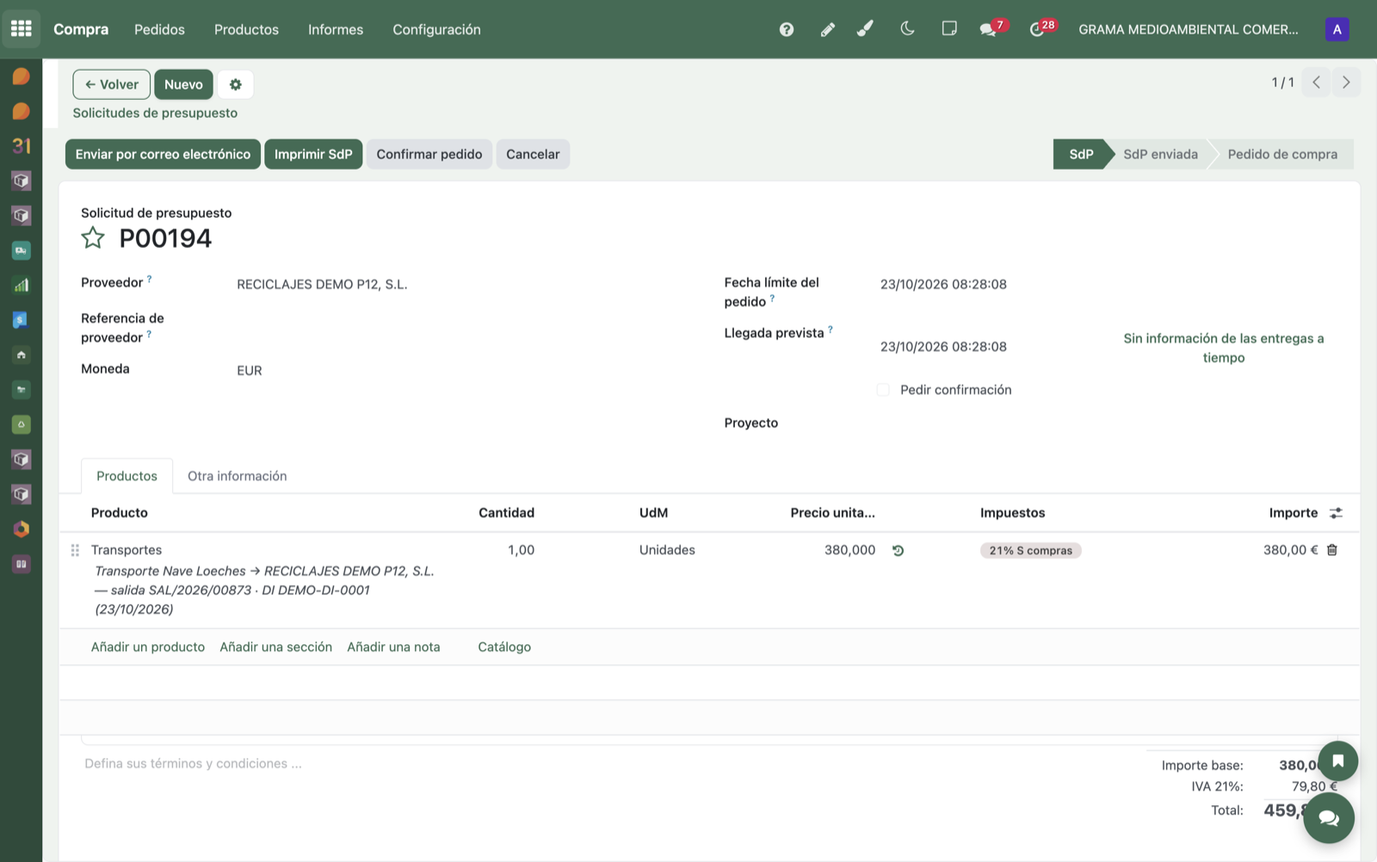Switch to the Otra información tab
1377x862 pixels.
tap(238, 476)
